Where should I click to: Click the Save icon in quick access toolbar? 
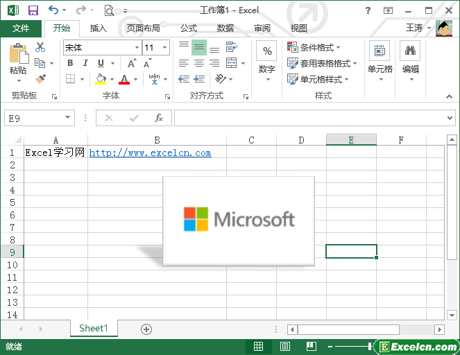33,10
